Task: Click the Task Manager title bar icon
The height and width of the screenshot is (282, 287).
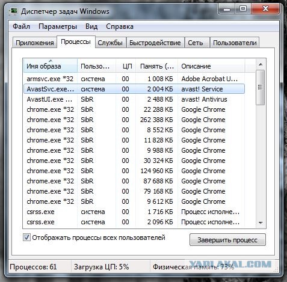Action: [14, 11]
